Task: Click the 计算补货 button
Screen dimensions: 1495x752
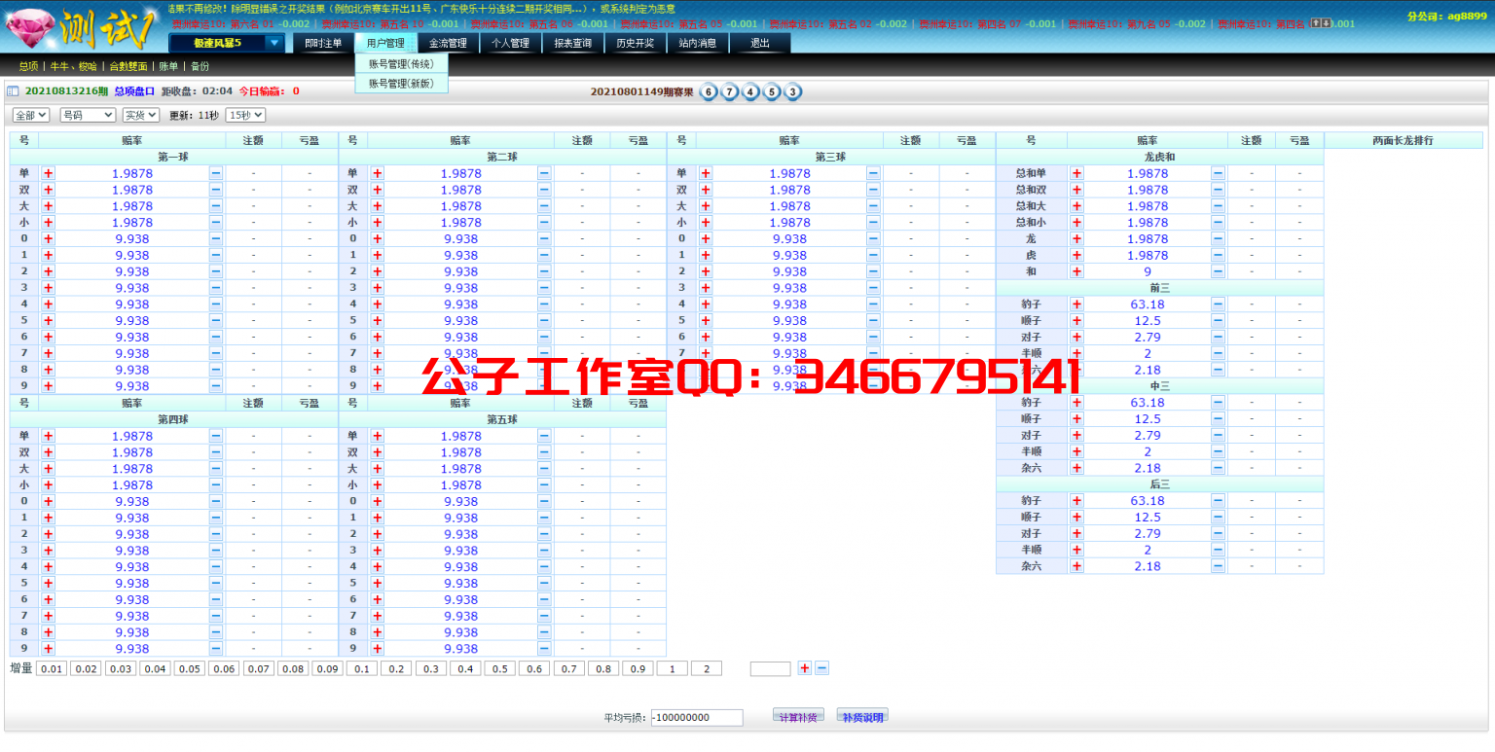Action: click(x=798, y=716)
